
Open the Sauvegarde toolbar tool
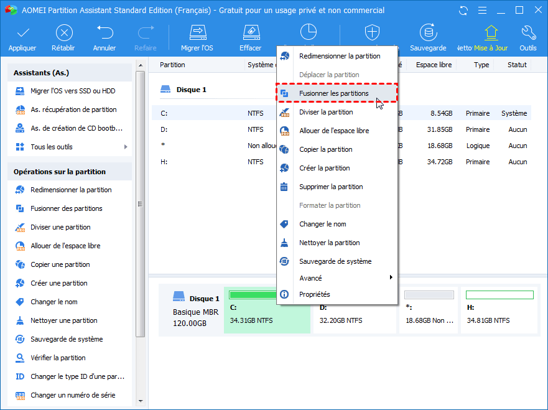click(428, 38)
